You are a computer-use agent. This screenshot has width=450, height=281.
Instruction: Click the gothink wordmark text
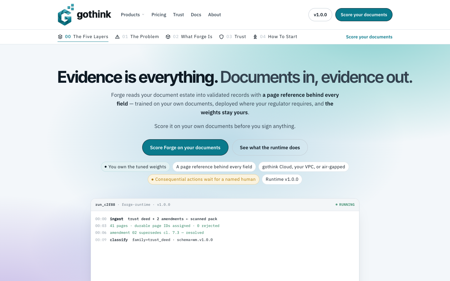[94, 15]
